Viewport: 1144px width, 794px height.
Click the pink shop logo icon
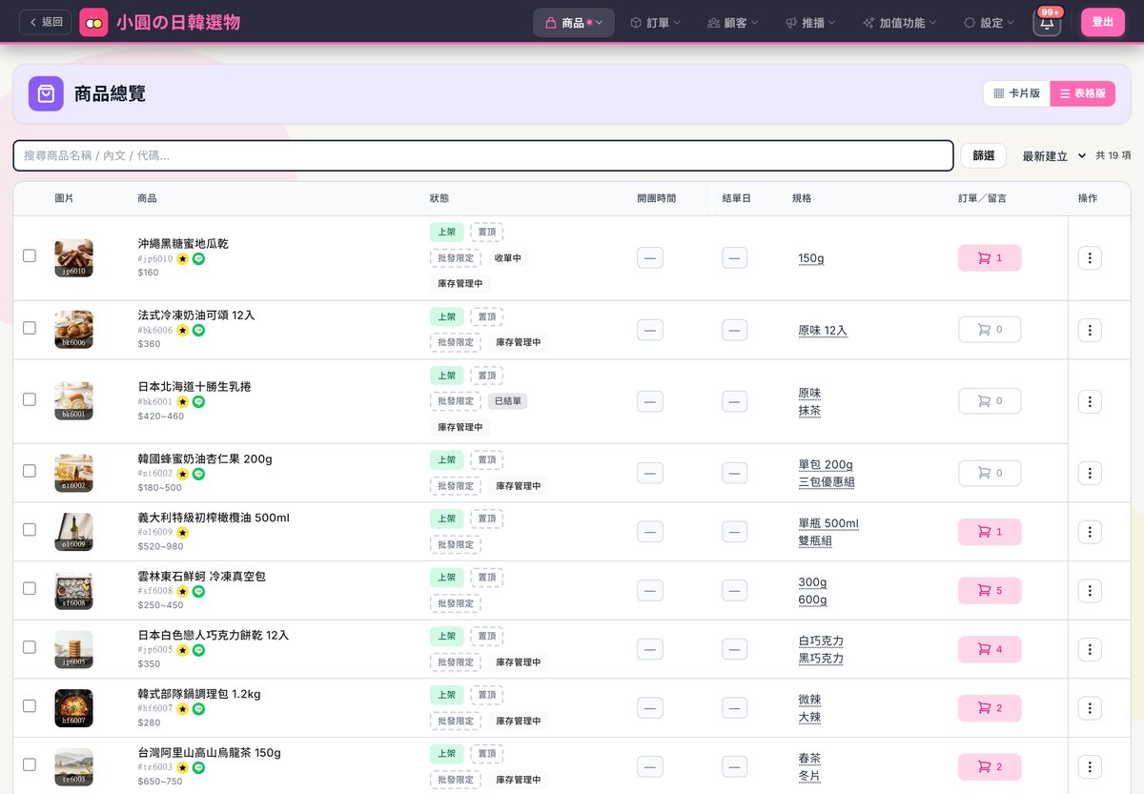(x=93, y=22)
